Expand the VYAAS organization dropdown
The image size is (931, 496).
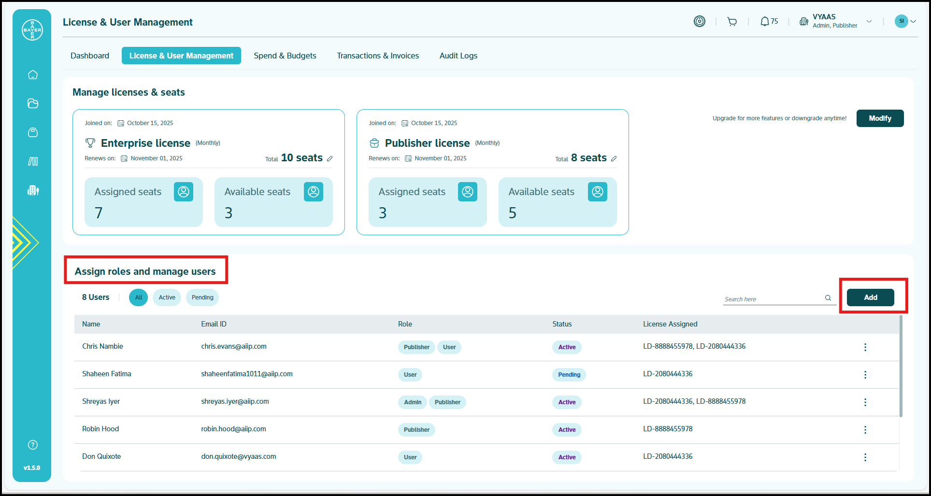[x=869, y=22]
